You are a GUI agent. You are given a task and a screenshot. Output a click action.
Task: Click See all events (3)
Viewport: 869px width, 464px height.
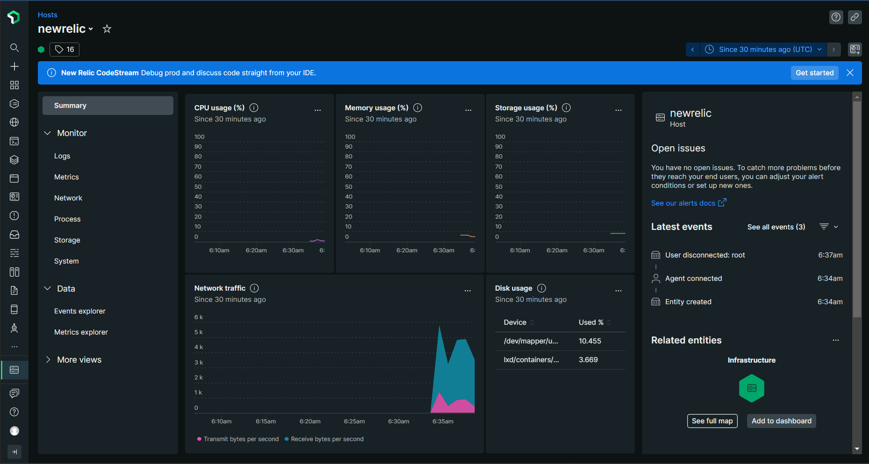[x=776, y=227]
